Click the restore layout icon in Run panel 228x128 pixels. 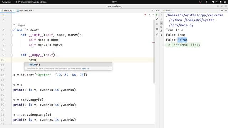pos(157,29)
